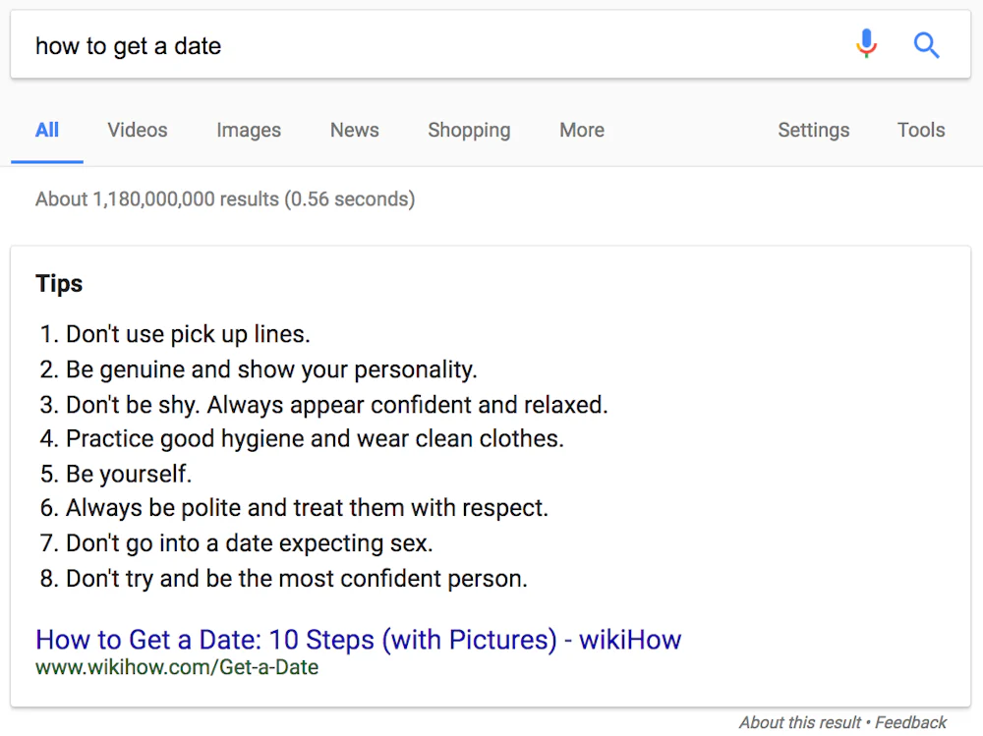Expand the More search categories menu
983x736 pixels.
(582, 130)
